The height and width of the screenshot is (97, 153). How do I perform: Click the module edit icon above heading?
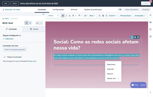[x=132, y=37]
